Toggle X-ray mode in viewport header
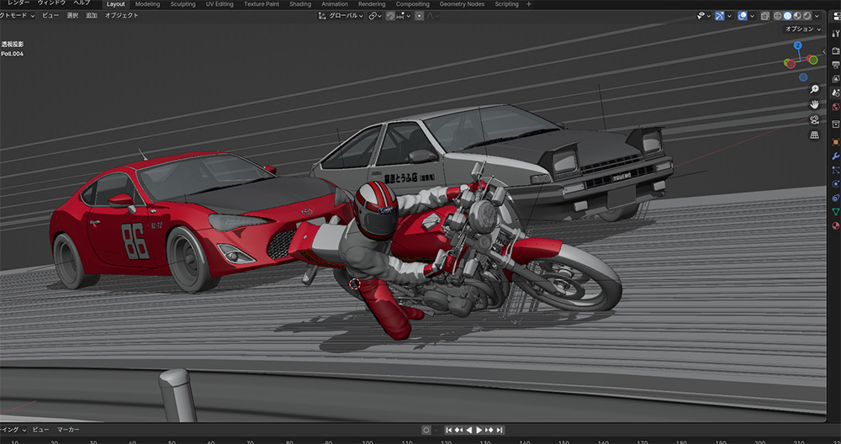This screenshot has width=841, height=444. (x=764, y=16)
